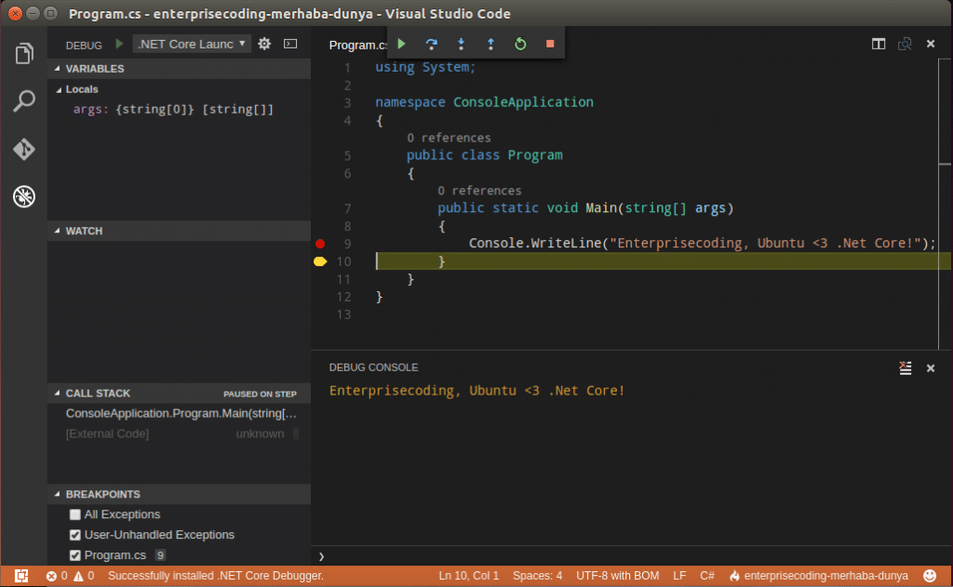
Task: Open the preview/changes icon in the editor title bar
Action: click(x=905, y=44)
